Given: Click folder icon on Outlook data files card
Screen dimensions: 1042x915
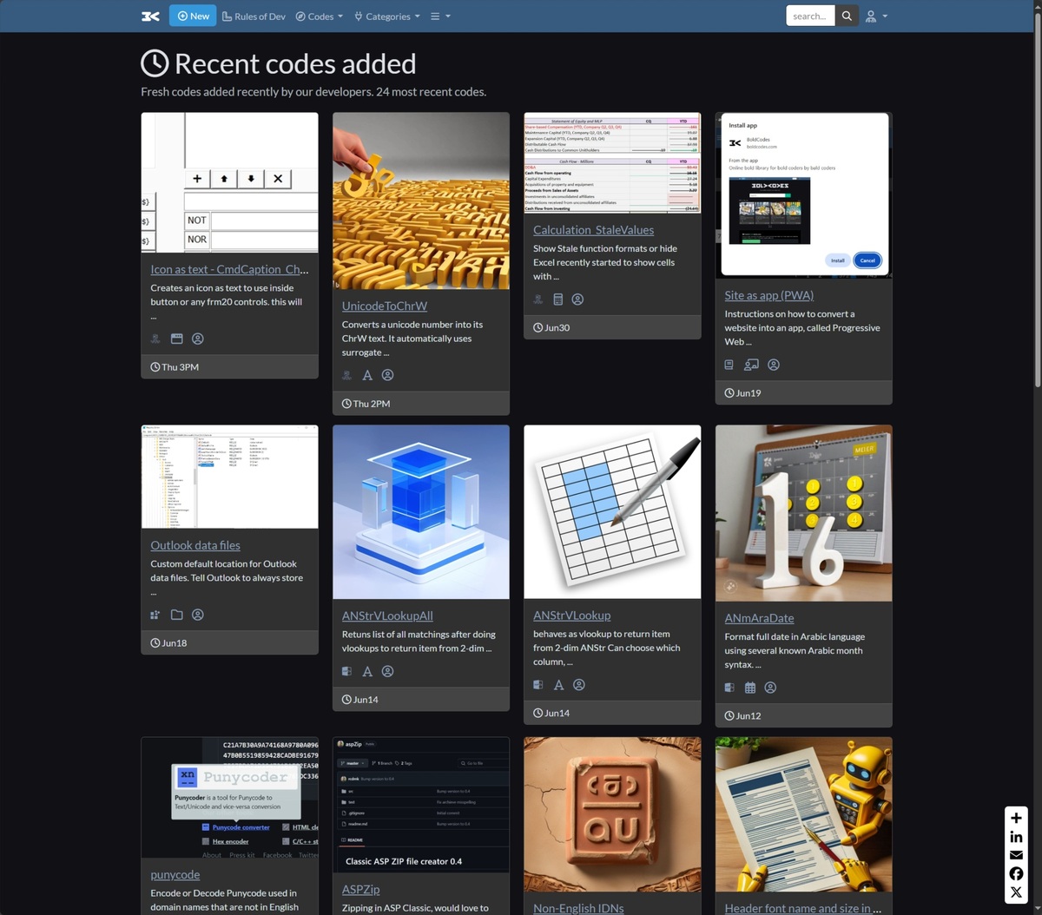Looking at the screenshot, I should point(176,615).
